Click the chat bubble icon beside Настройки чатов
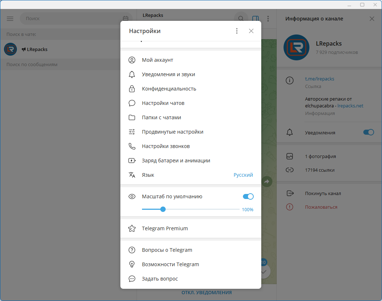This screenshot has height=301, width=382. coord(132,103)
